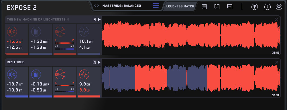
Task: Select the Mastering: Balanced preset name
Action: [122, 6]
